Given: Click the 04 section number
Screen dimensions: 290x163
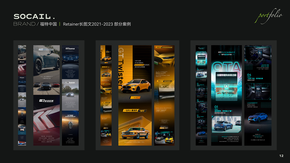Looking at the screenshot, I should click(x=249, y=75).
